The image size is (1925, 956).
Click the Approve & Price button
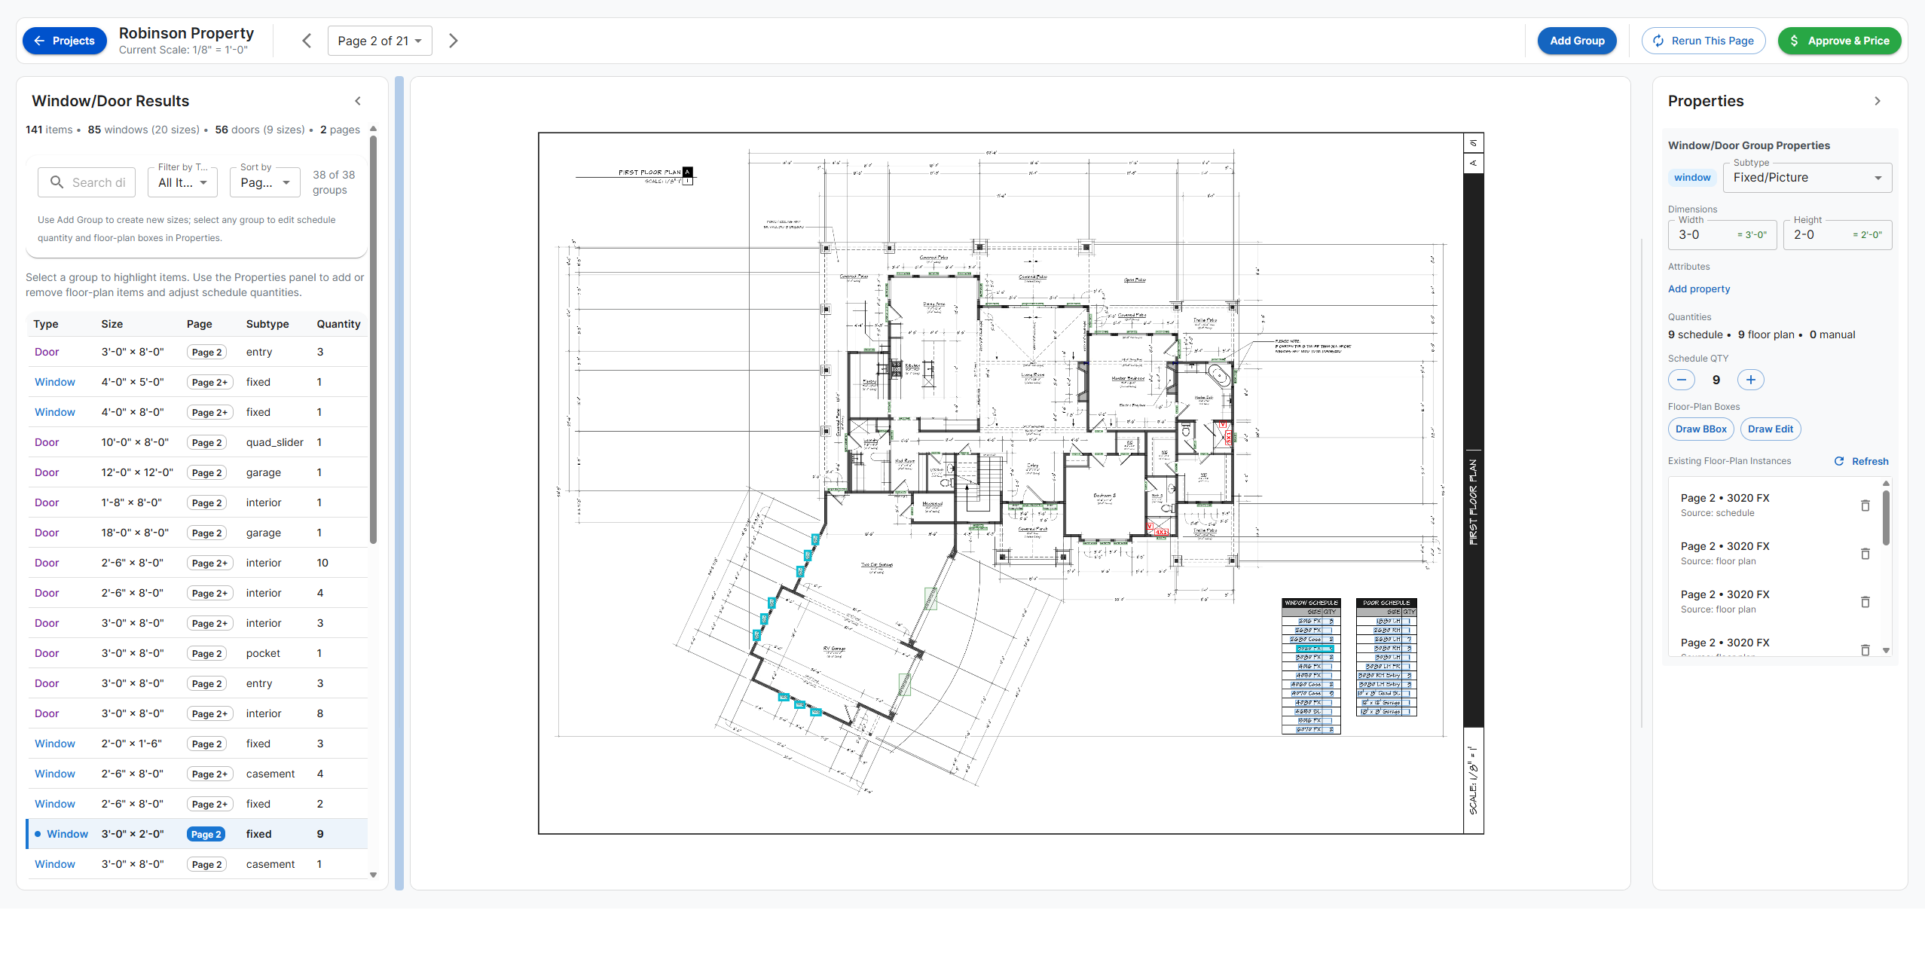(x=1839, y=40)
